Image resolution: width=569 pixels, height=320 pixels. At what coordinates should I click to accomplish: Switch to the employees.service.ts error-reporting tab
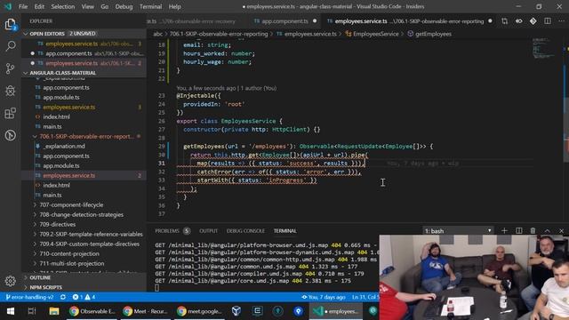[x=409, y=21]
